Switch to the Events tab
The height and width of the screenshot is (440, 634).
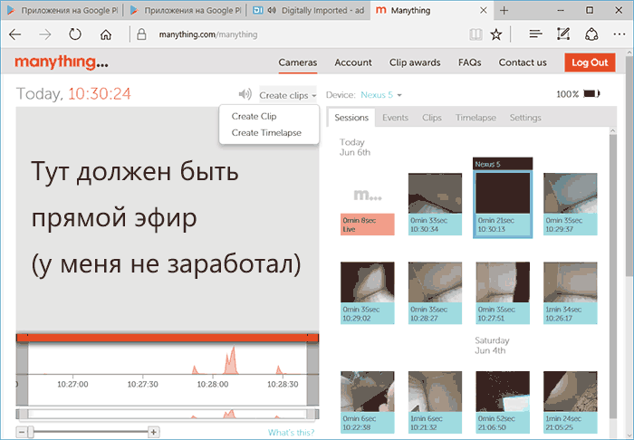point(395,118)
